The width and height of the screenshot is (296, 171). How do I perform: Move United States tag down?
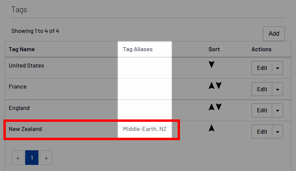[x=212, y=64]
